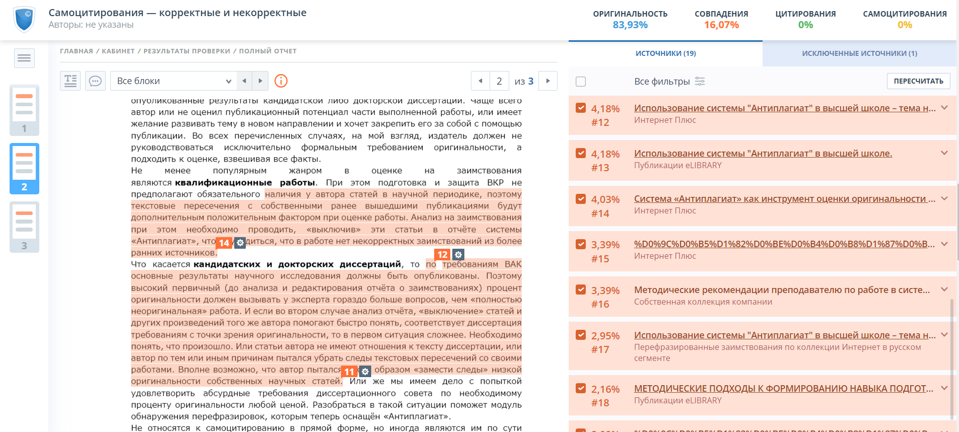
Task: Click the Antiplagiat shield logo
Action: click(x=24, y=19)
